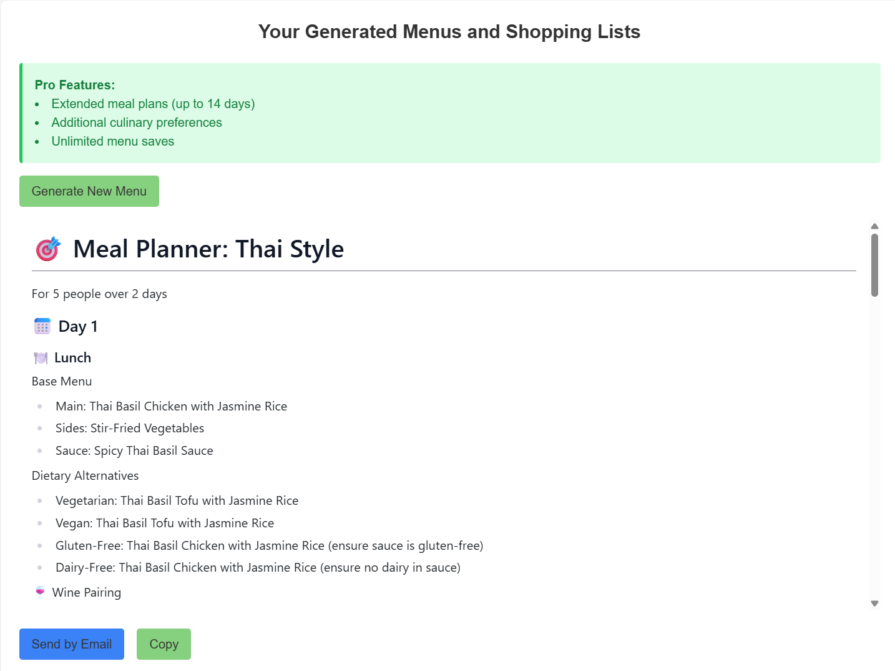Screen dimensions: 895x671
Task: Copy the generated menu
Action: 164,644
